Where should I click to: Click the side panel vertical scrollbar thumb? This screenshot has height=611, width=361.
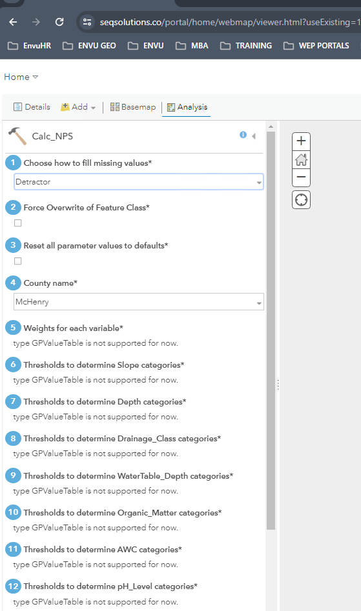pyautogui.click(x=271, y=330)
